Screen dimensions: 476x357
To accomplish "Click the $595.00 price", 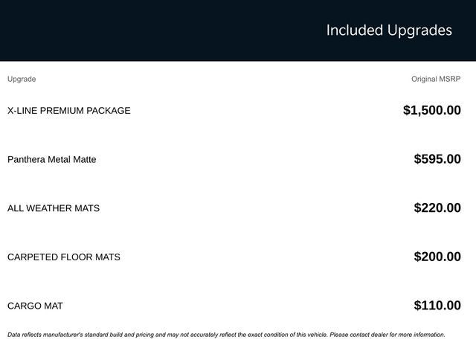I will pos(437,159).
